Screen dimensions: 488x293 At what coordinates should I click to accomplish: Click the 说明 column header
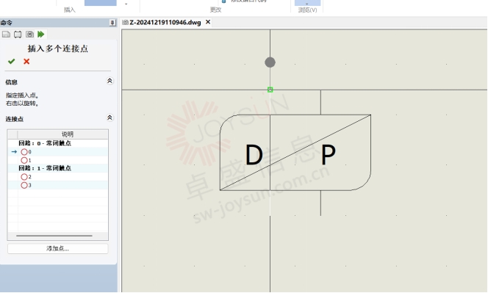(67, 134)
